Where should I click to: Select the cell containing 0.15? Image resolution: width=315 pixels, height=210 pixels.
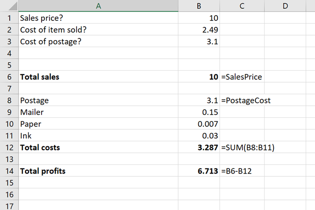pos(199,112)
